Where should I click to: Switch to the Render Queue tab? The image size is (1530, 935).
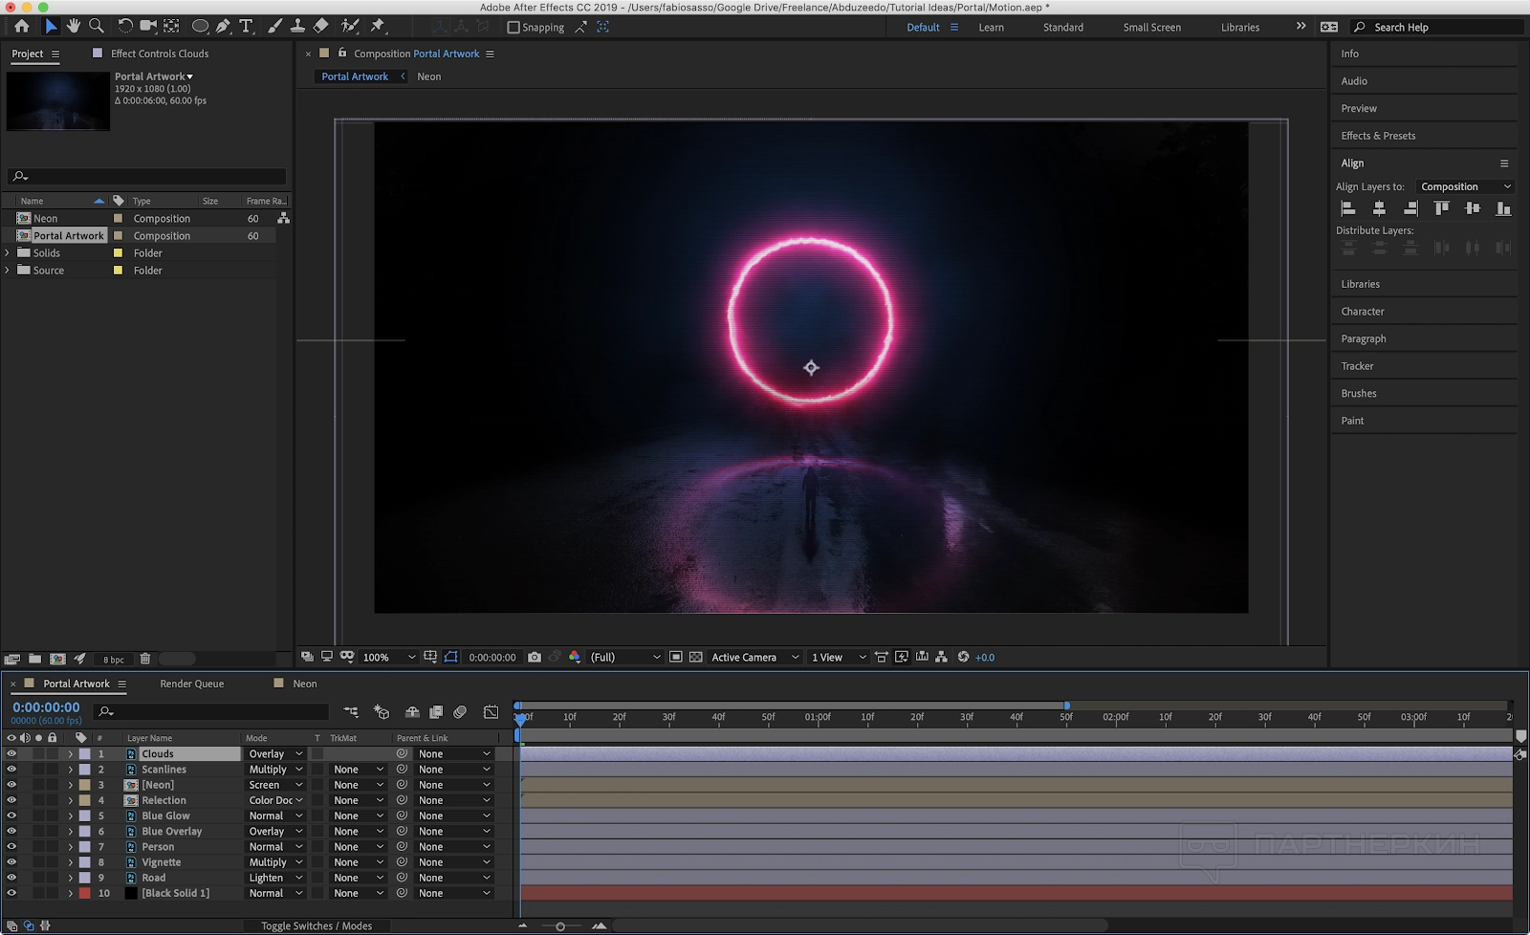click(192, 684)
